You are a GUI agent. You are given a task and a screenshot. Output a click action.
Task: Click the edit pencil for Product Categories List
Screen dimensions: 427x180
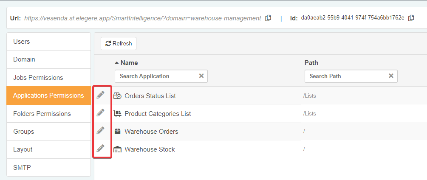pyautogui.click(x=100, y=113)
